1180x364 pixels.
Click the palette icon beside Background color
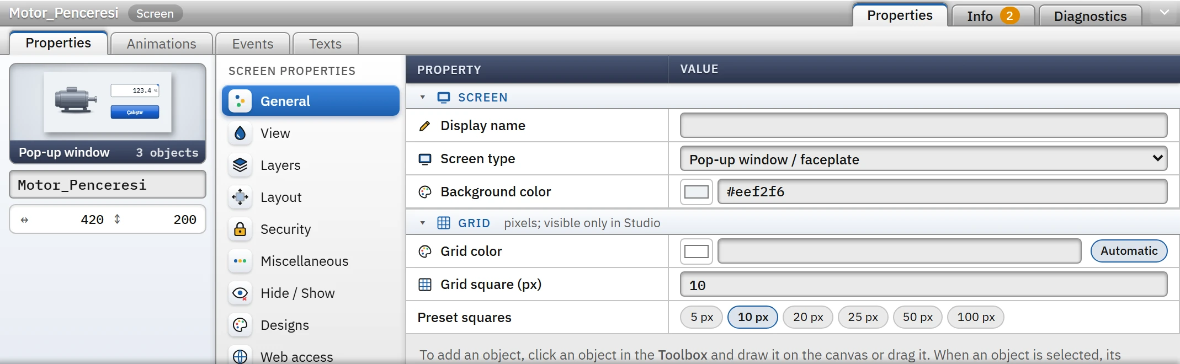(x=424, y=192)
